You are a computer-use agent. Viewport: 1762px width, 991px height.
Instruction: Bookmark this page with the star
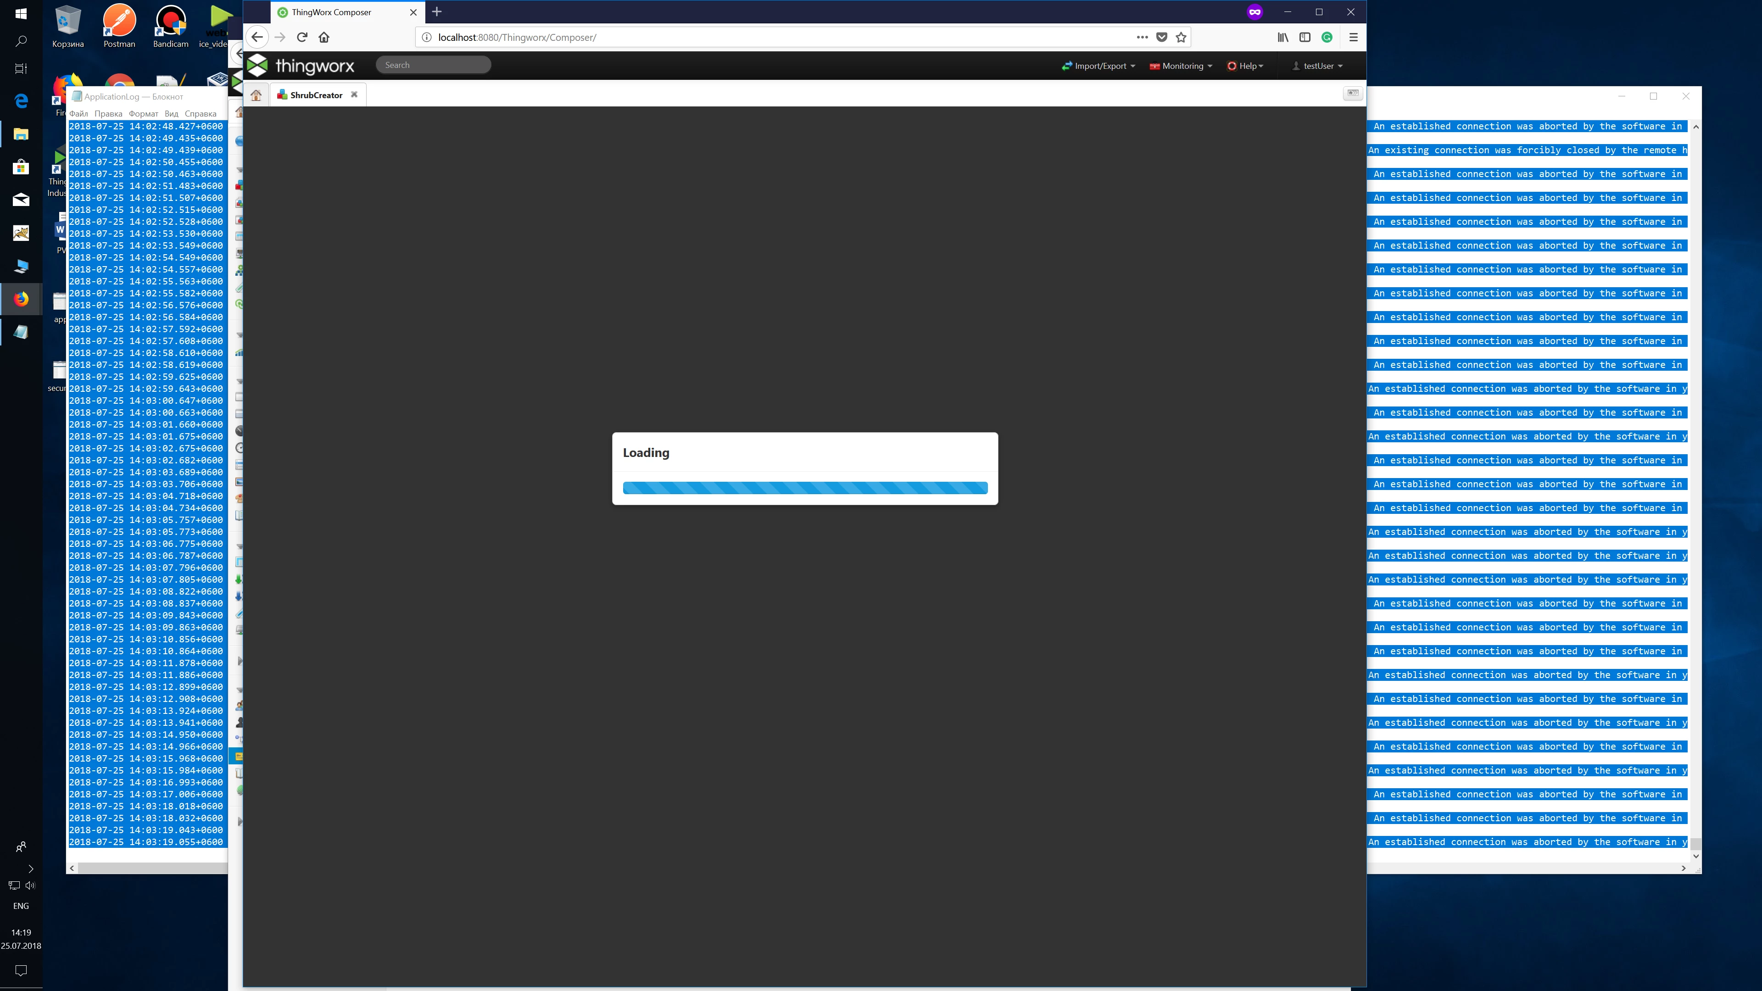click(1181, 37)
